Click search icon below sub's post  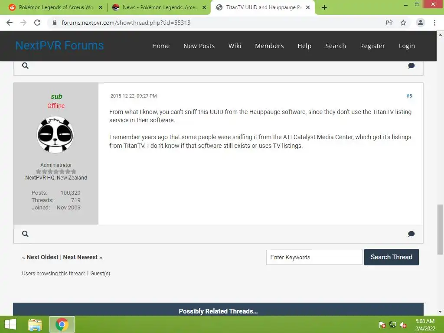pos(25,234)
